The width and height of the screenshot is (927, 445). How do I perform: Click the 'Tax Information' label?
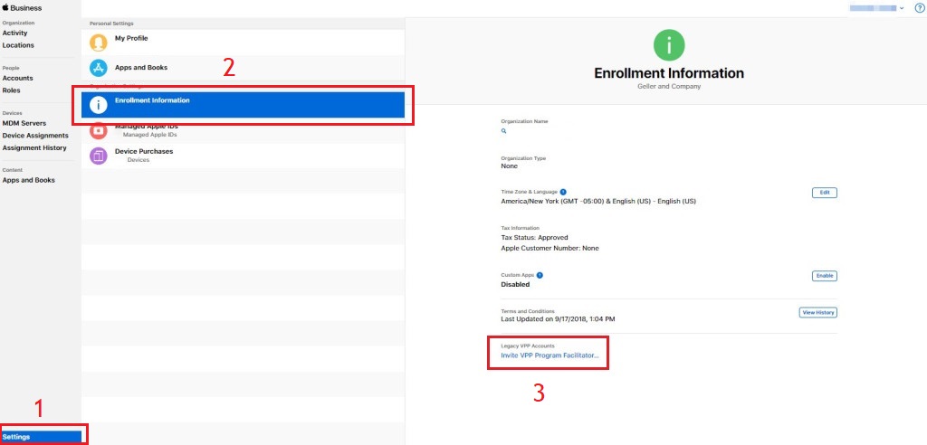tap(520, 228)
